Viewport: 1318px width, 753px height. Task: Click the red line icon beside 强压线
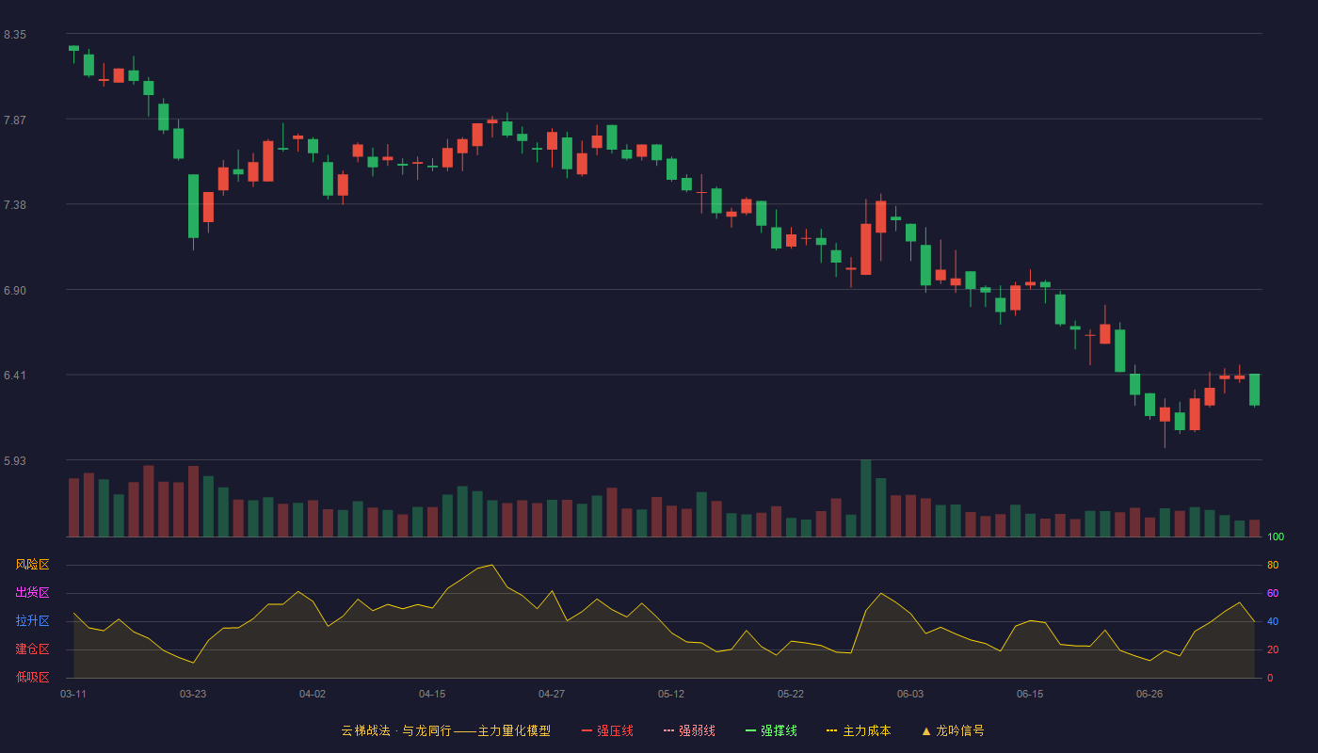587,730
